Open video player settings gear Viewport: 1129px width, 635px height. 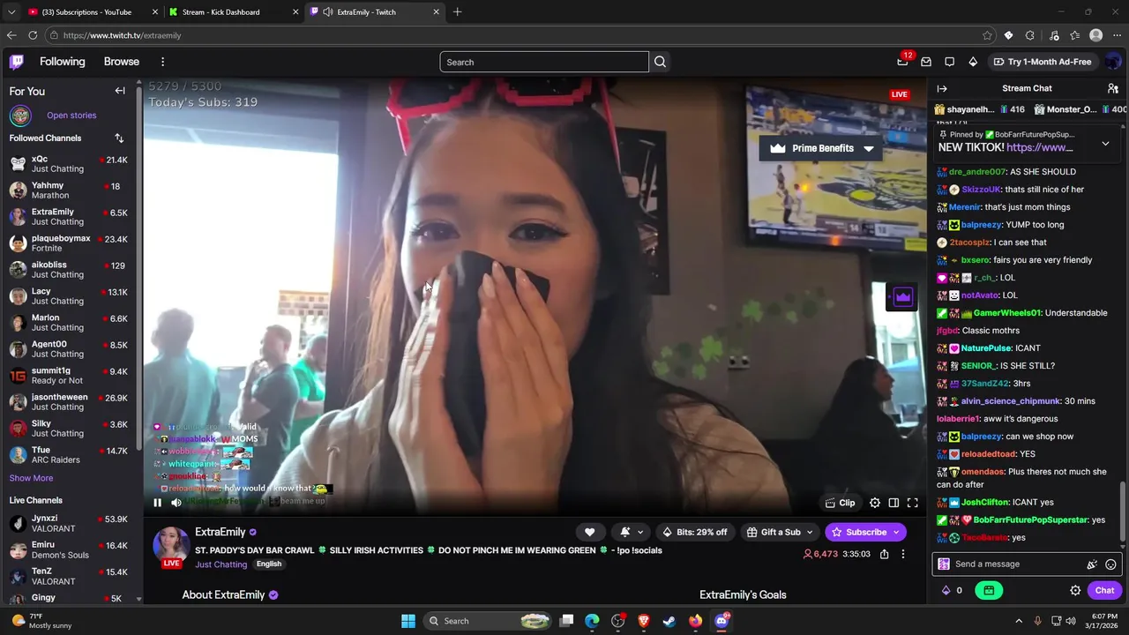tap(875, 503)
